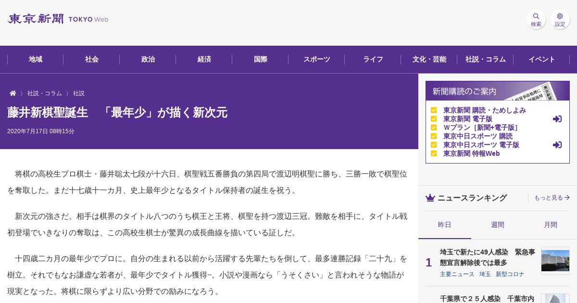Switch to the 月間 ranking tab
The height and width of the screenshot is (303, 577).
pyautogui.click(x=551, y=225)
